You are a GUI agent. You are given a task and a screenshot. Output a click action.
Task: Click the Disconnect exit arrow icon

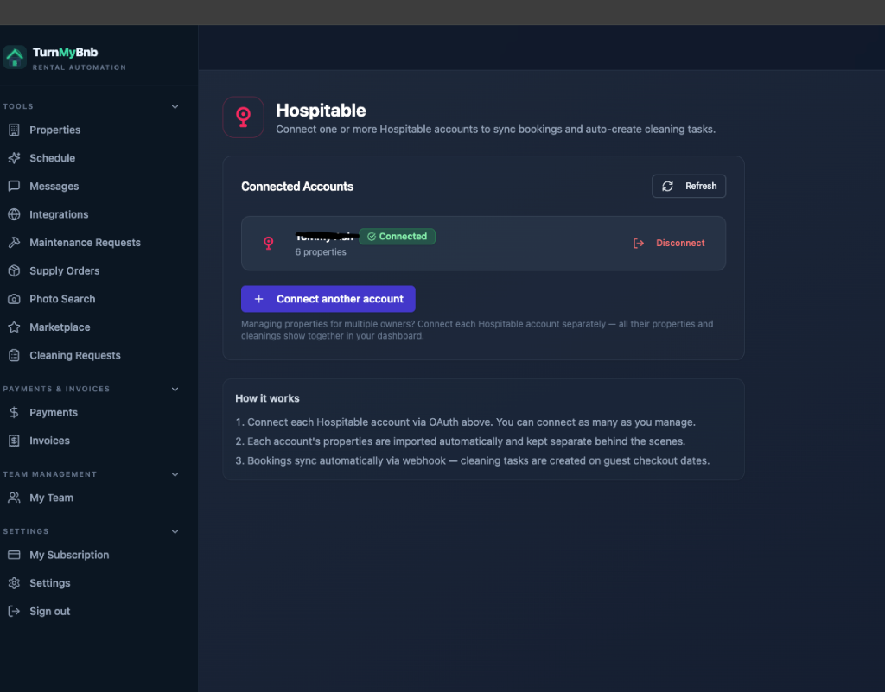pyautogui.click(x=639, y=243)
